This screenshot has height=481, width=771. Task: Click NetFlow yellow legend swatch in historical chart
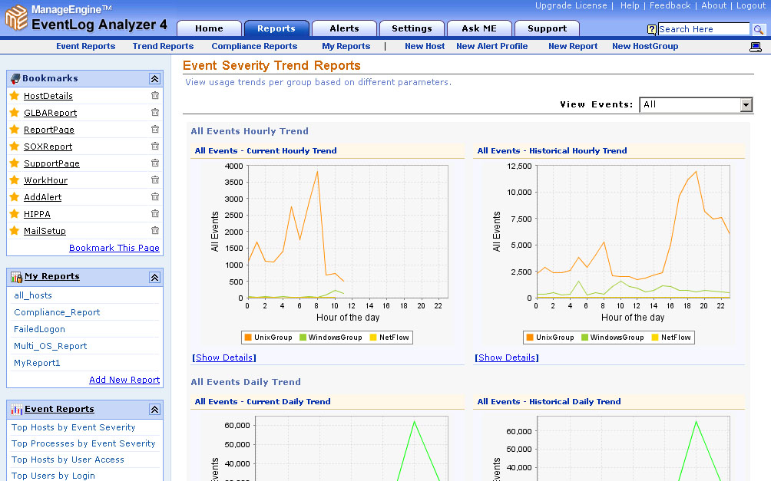click(655, 337)
